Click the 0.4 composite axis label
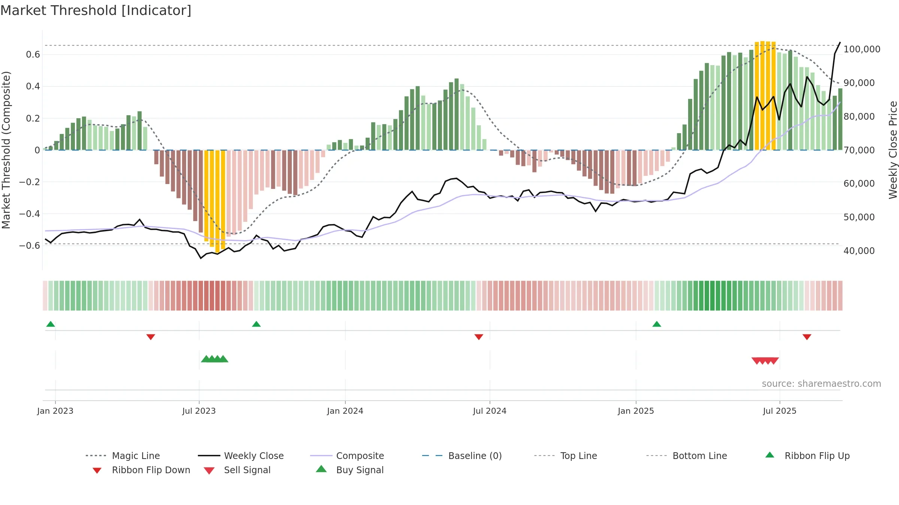The width and height of the screenshot is (899, 505). click(x=33, y=86)
